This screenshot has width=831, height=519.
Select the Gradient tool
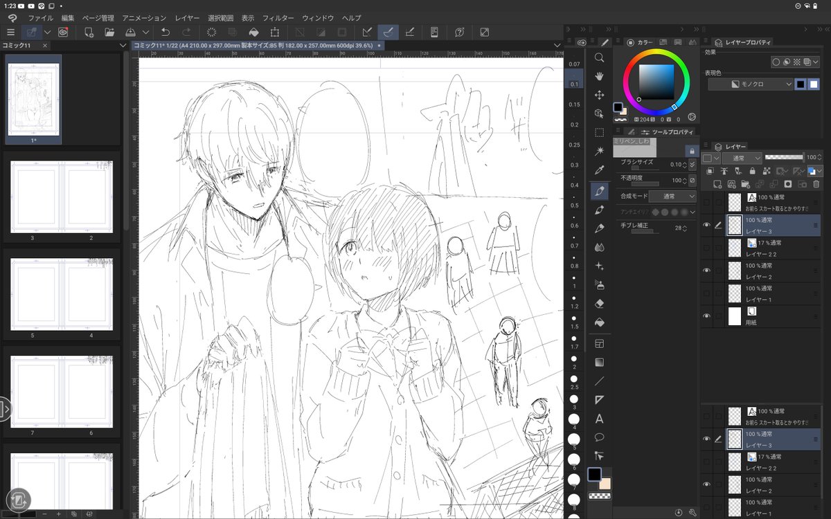click(x=600, y=362)
